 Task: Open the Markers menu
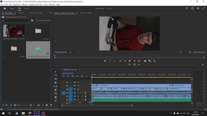pos(25,5)
